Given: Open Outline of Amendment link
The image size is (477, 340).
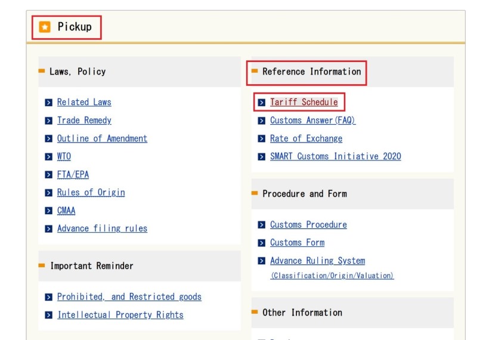Looking at the screenshot, I should tap(102, 138).
